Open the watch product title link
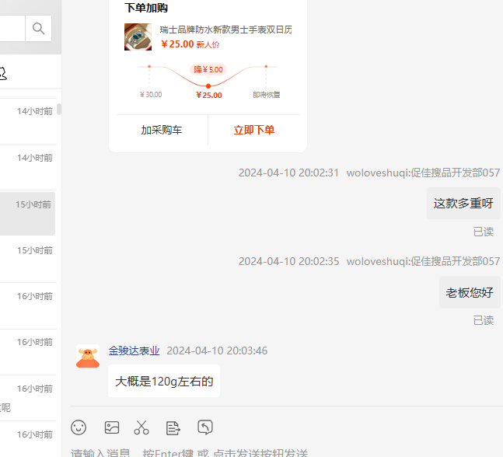Screen dimensions: 503x457 click(225, 30)
